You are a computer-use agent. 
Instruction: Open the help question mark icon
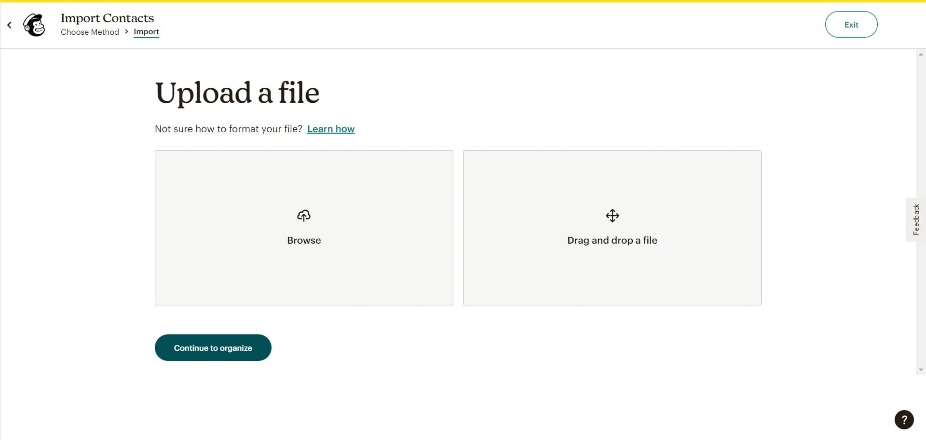point(904,420)
